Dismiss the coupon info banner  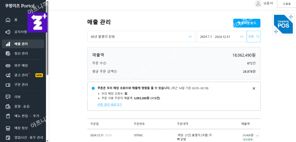254,88
